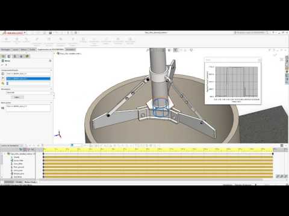Confirm the PropertyManager with the green check
Screen dimensions: 289x216
2,65
